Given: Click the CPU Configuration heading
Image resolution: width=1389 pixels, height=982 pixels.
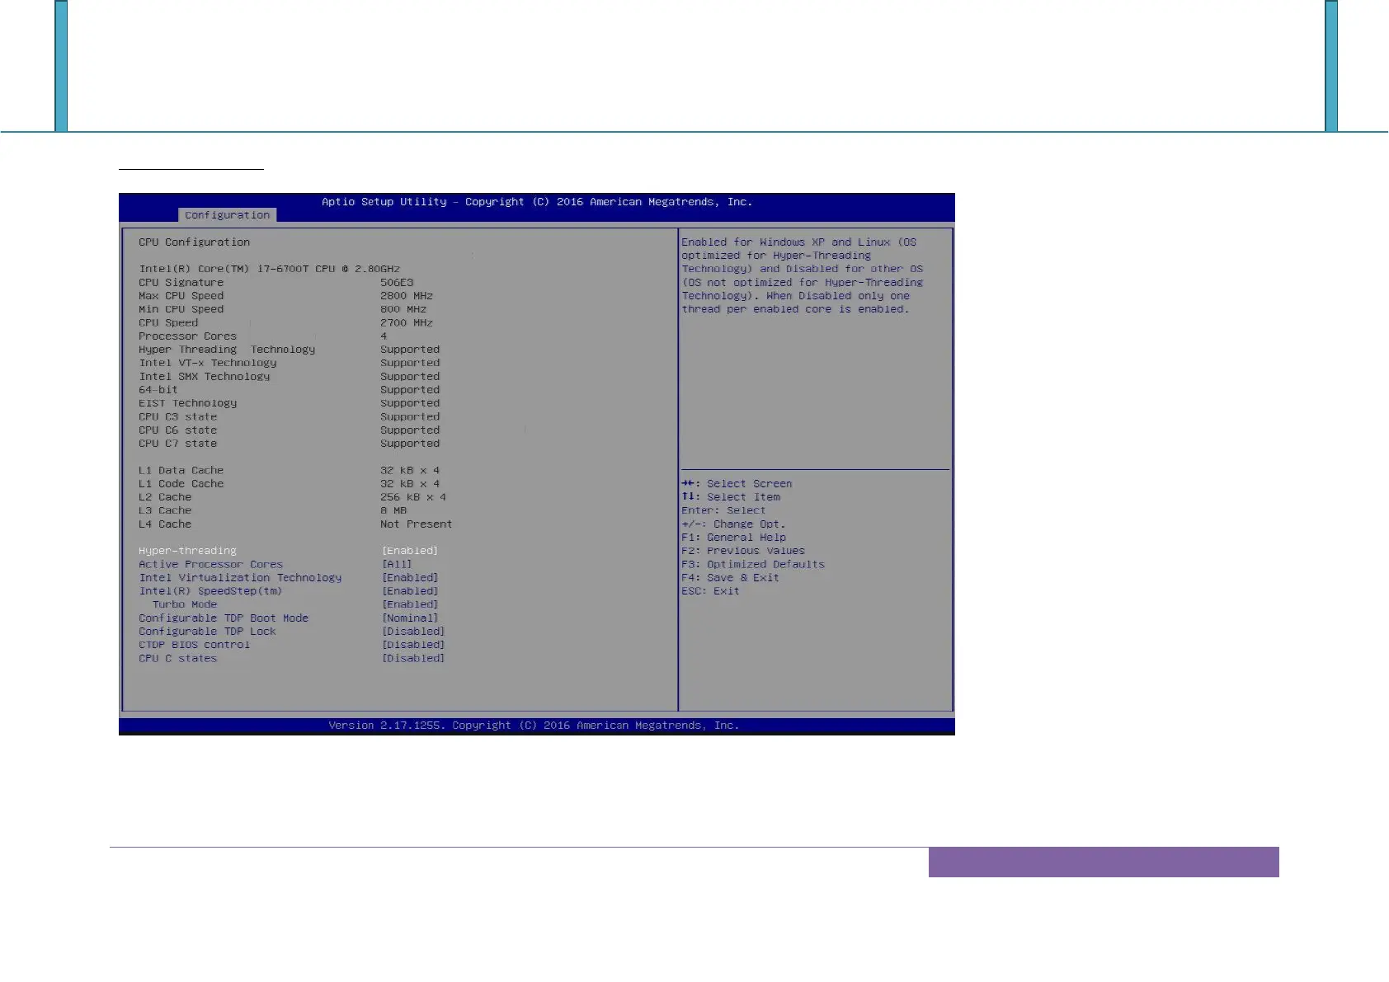Looking at the screenshot, I should (x=194, y=242).
